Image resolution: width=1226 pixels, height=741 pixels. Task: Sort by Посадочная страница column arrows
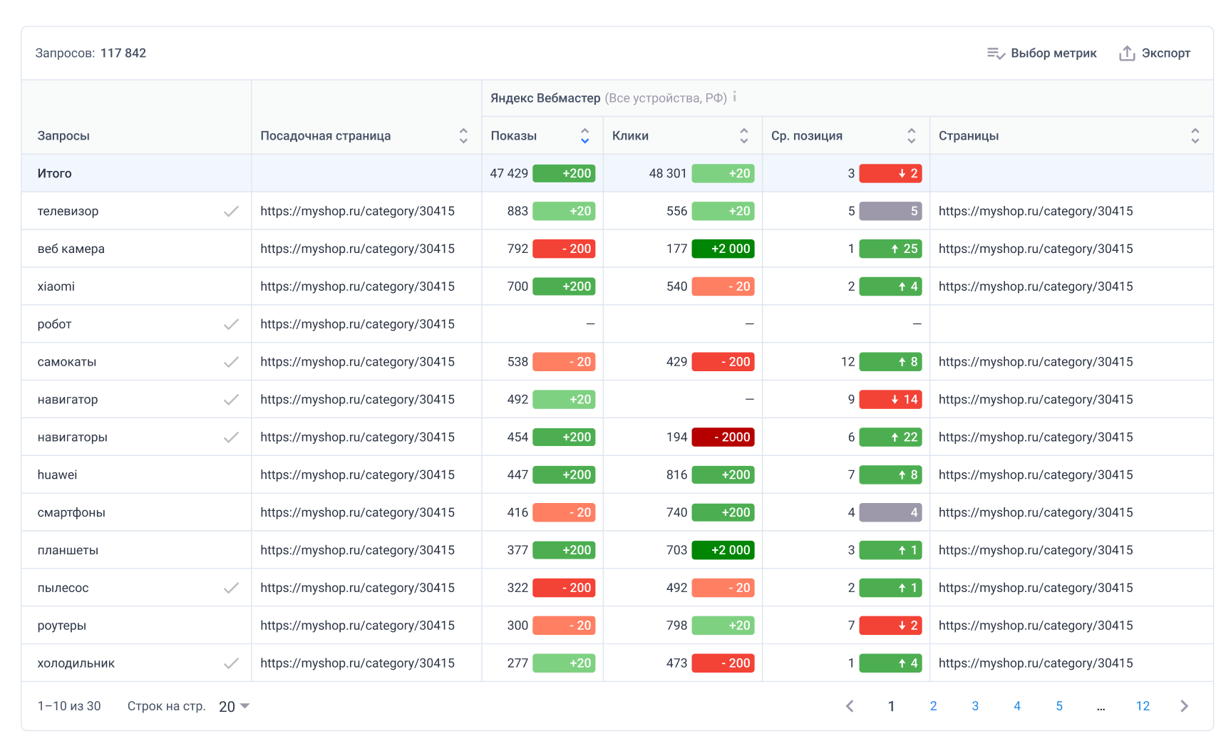click(x=463, y=135)
